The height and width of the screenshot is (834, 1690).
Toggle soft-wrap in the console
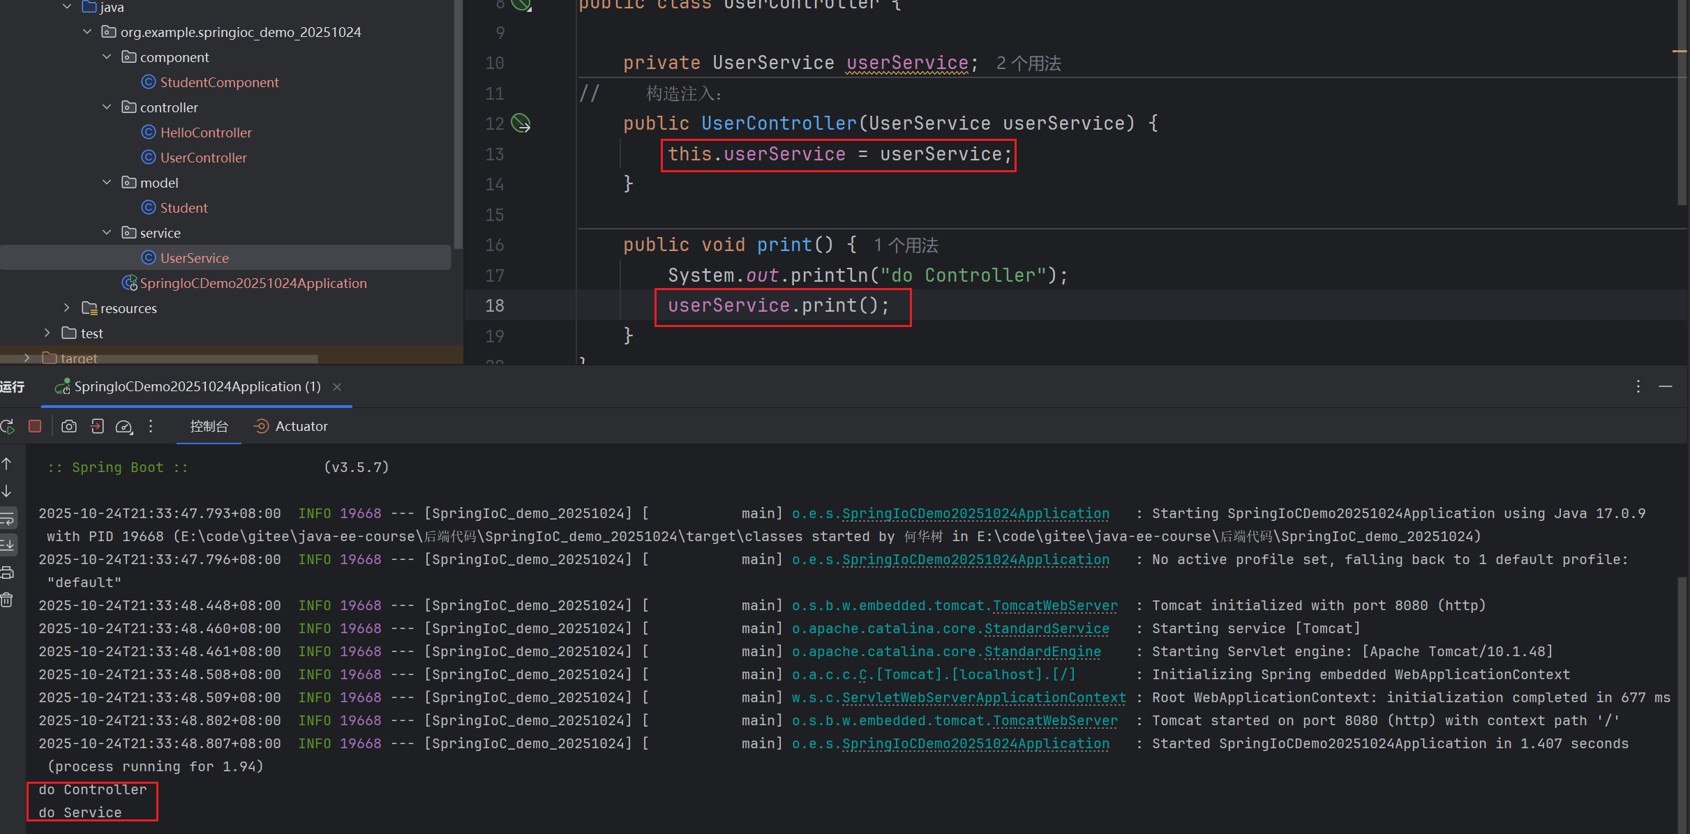(7, 518)
